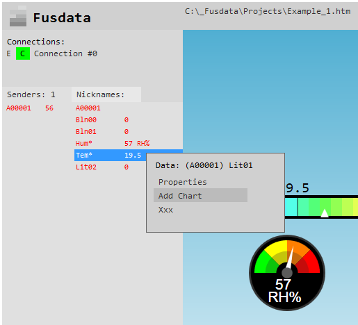Open Properties in the context menu

point(182,182)
